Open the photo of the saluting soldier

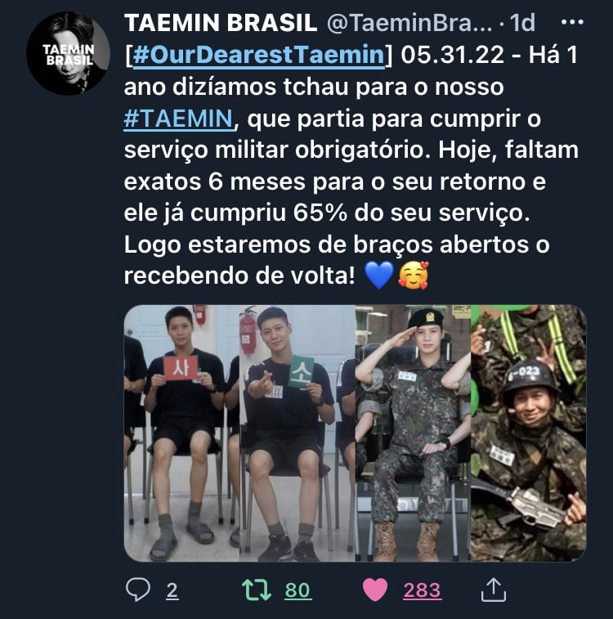click(x=413, y=433)
